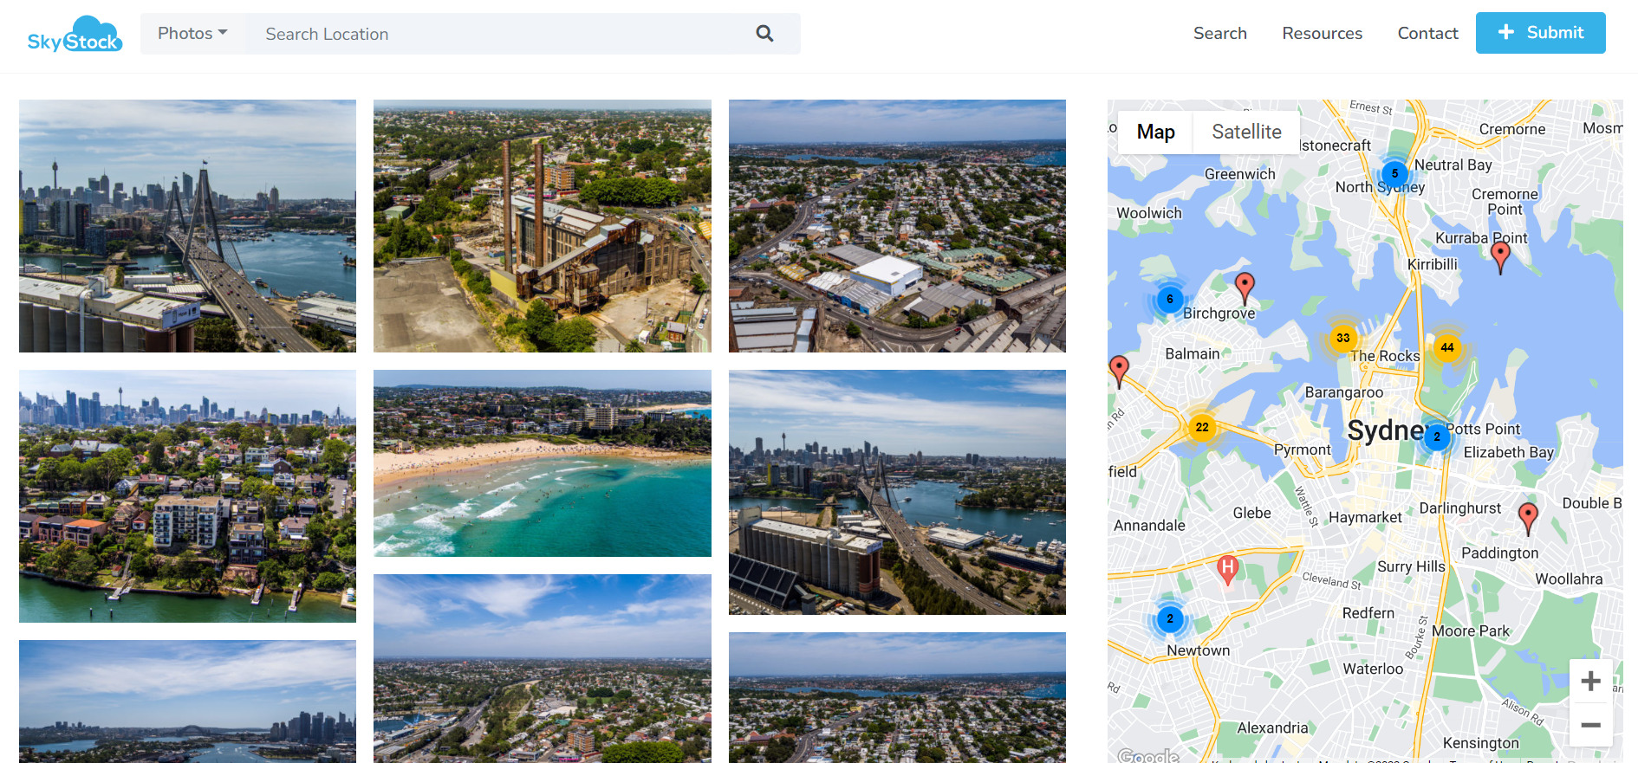Switch map to Satellite view
The height and width of the screenshot is (763, 1638).
1245,132
